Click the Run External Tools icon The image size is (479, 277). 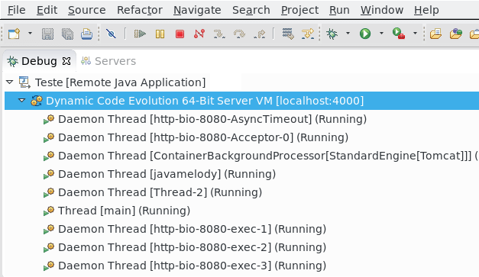tap(399, 34)
